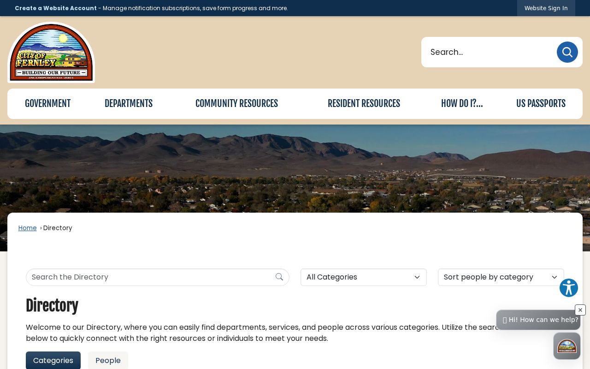Click the Website Sign In button
The height and width of the screenshot is (369, 590).
click(546, 8)
